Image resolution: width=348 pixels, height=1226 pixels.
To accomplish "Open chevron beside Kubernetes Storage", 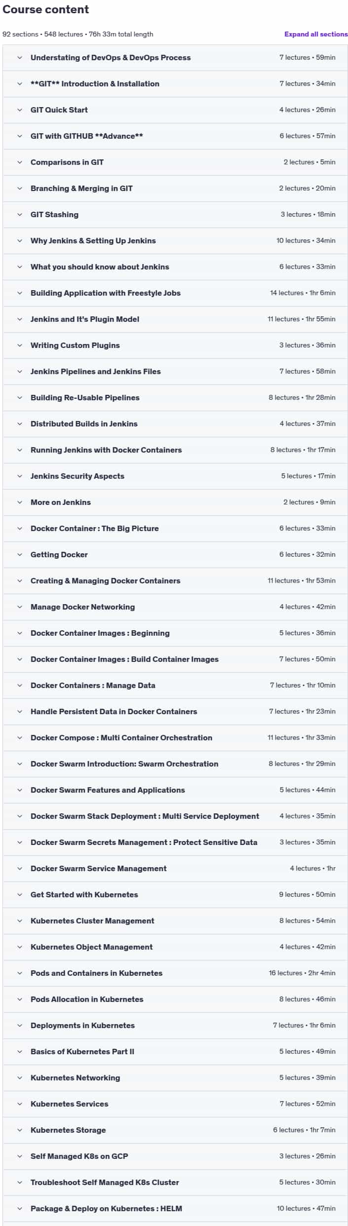I will (20, 1130).
